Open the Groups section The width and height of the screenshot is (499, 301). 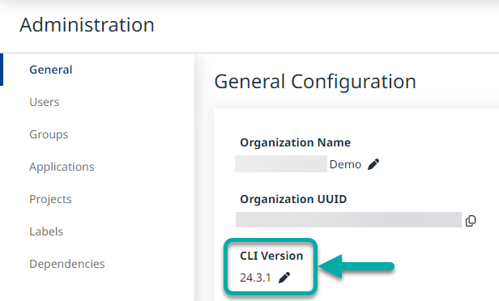49,134
